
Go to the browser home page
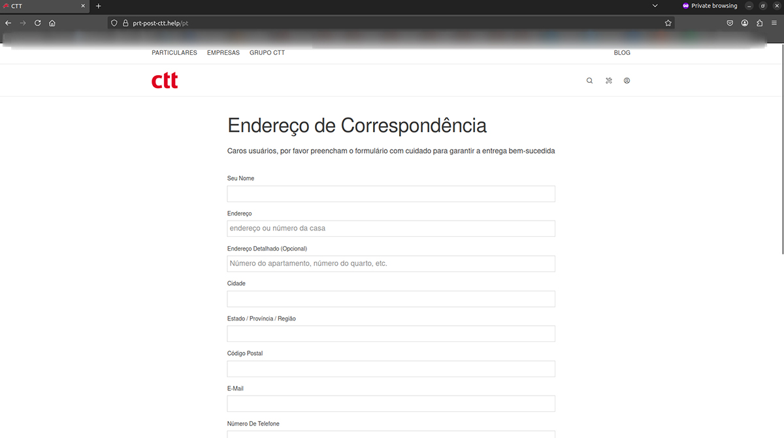click(52, 22)
